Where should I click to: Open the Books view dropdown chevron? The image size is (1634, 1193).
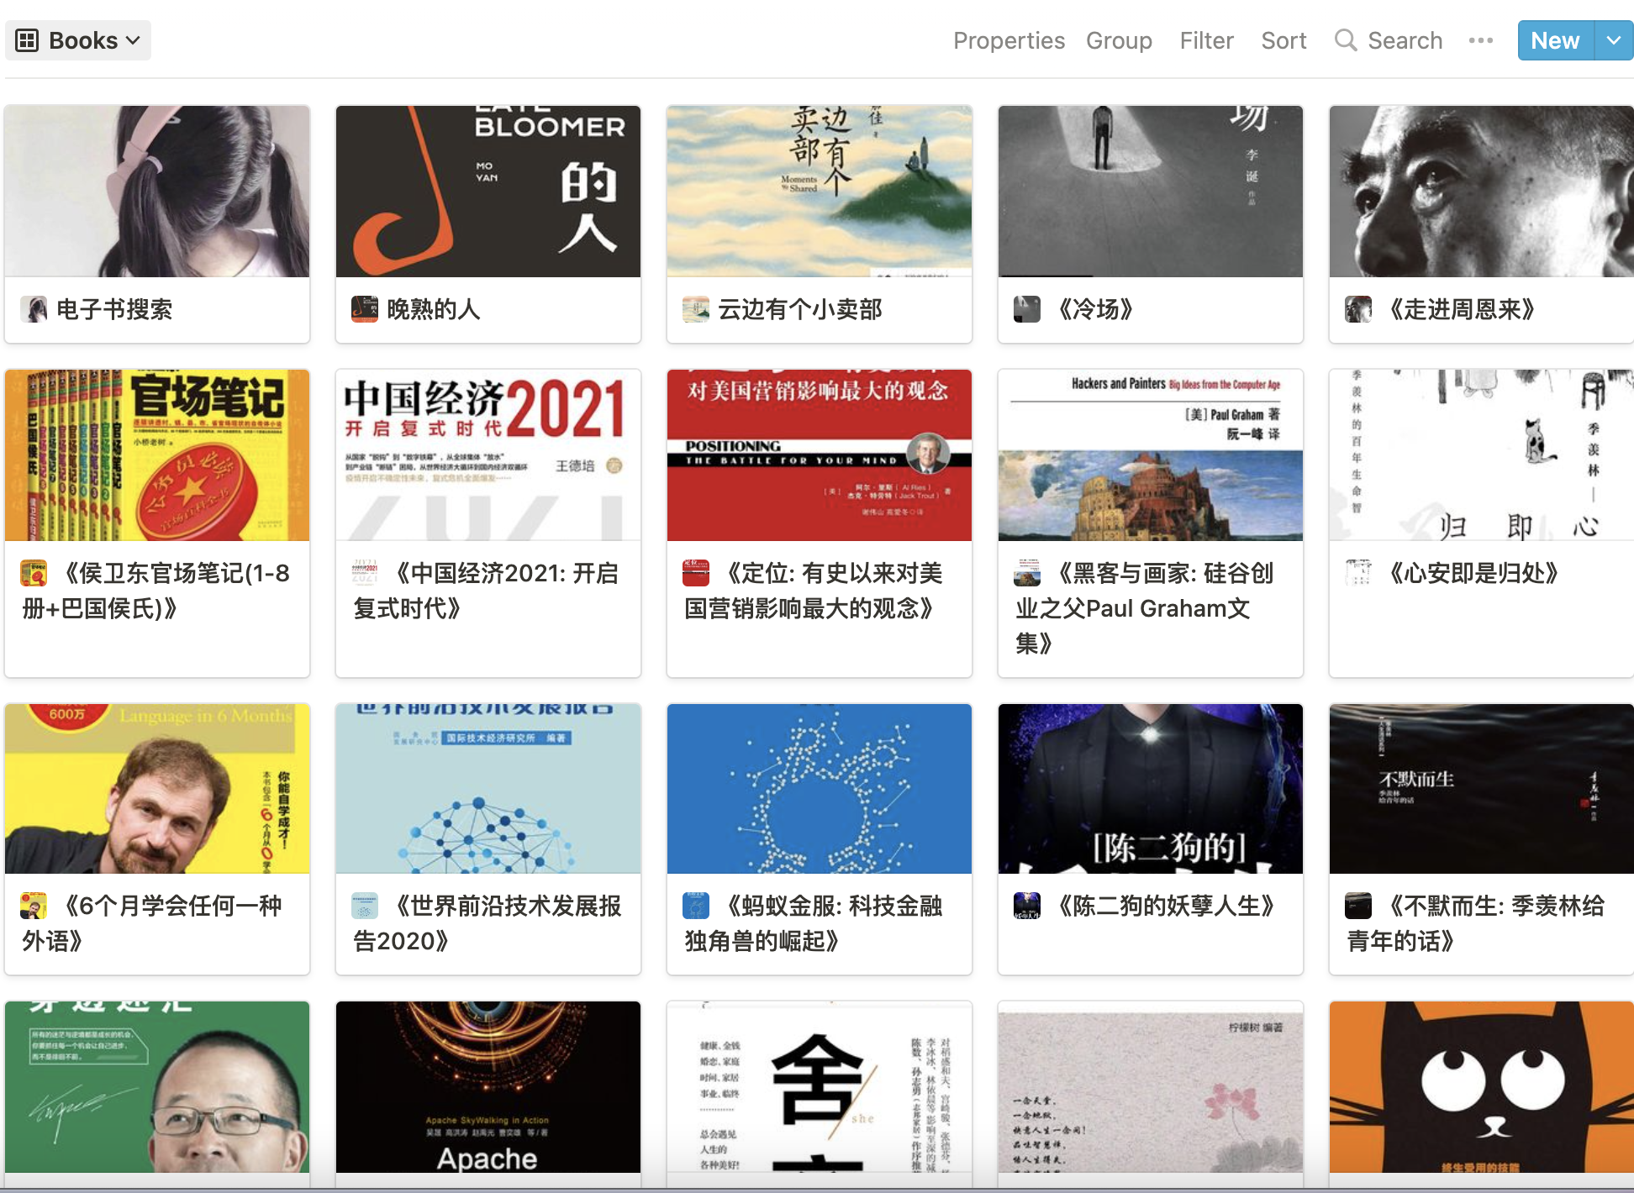(131, 39)
